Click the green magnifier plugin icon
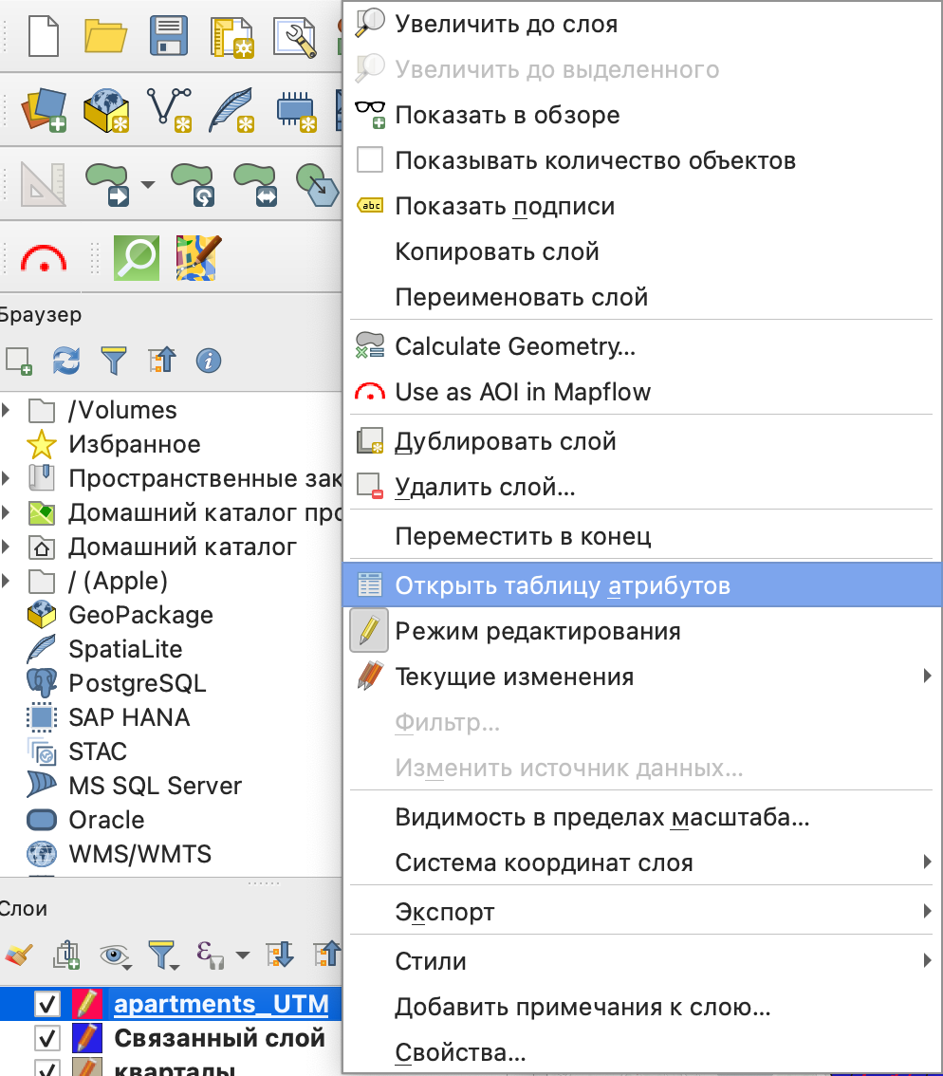Screen dimensions: 943x1076 coord(137,256)
